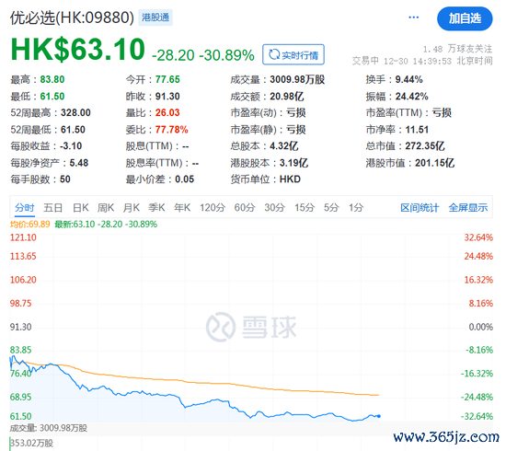The image size is (506, 451).
Task: Open the 月K chart tab
Action: point(132,208)
